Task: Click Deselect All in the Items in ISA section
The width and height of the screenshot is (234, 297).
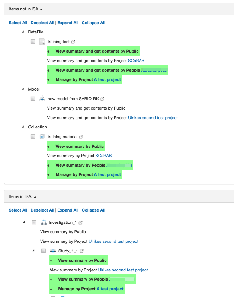Action: [x=42, y=210]
